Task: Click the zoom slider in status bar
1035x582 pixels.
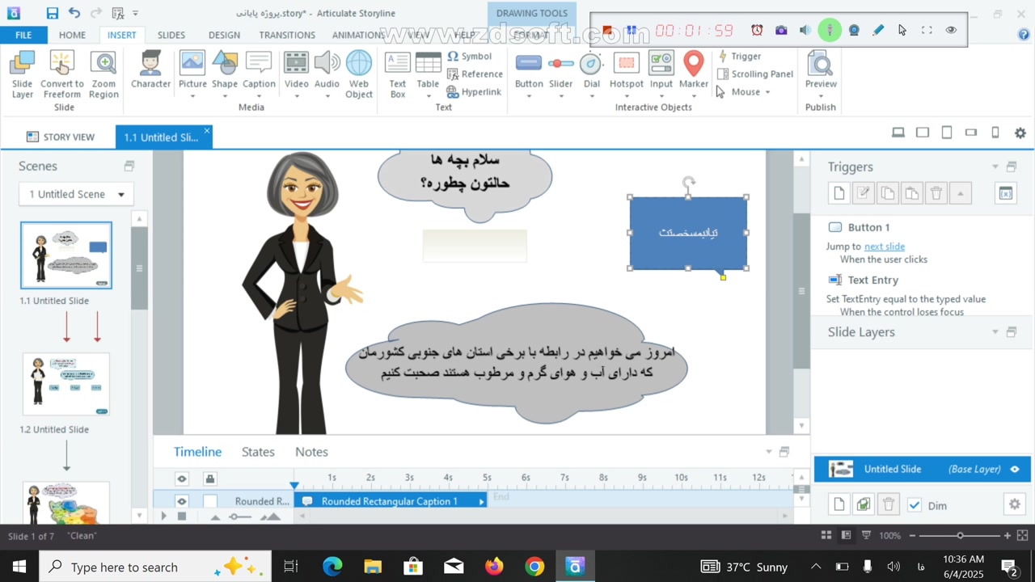Action: [x=960, y=536]
